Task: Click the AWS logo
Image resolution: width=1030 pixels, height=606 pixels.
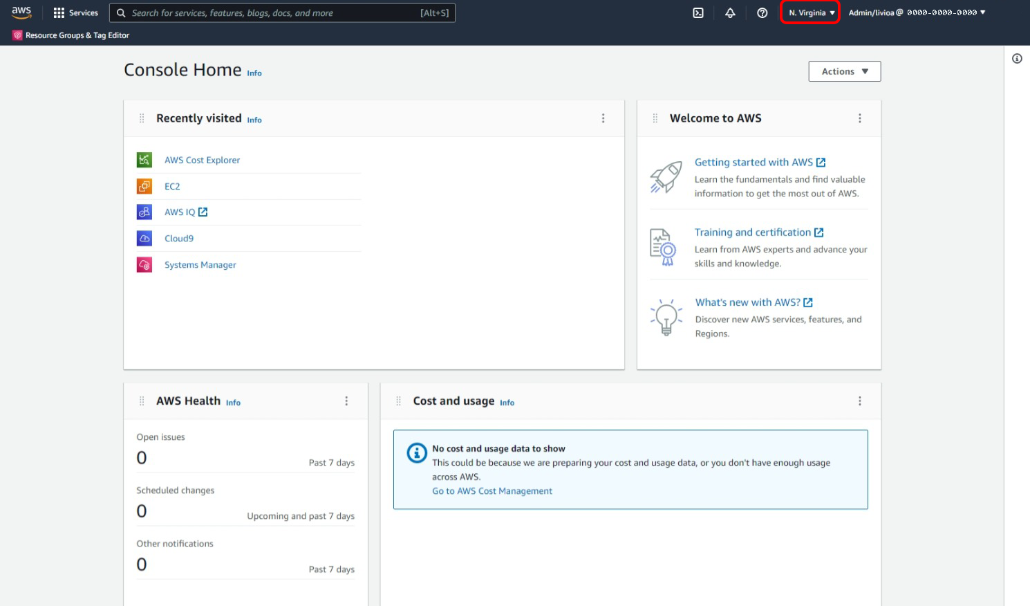Action: tap(21, 12)
